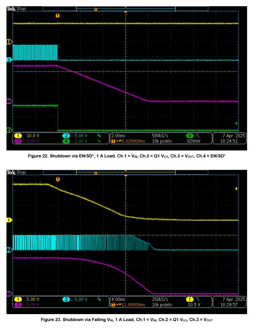Click the Figure 22 caption text
Screen dimensions: 259x333
coord(127,156)
